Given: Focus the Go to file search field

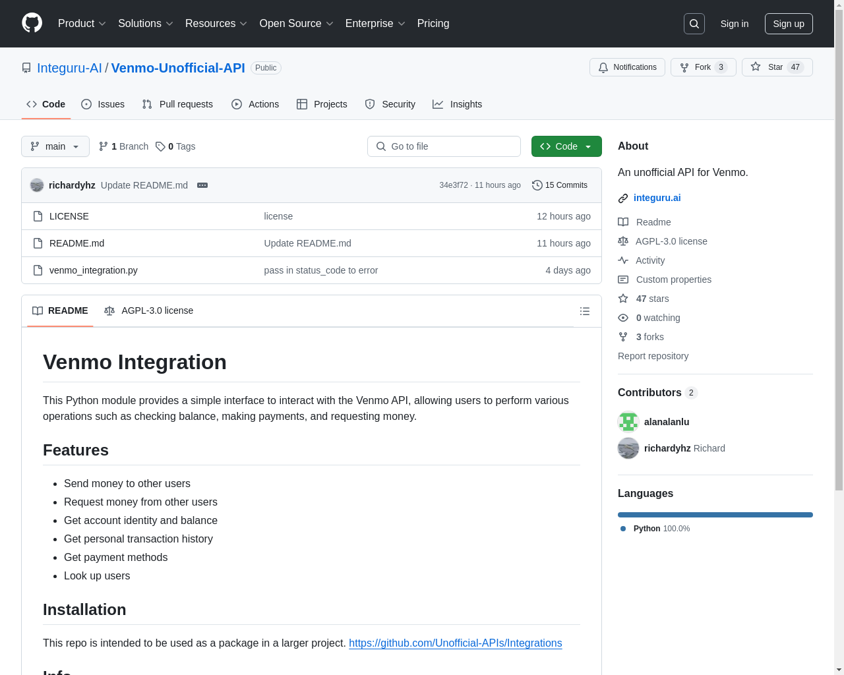Looking at the screenshot, I should pyautogui.click(x=444, y=146).
